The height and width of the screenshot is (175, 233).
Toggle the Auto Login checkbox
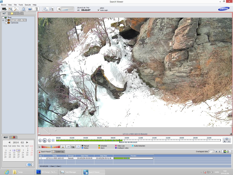tap(99, 10)
